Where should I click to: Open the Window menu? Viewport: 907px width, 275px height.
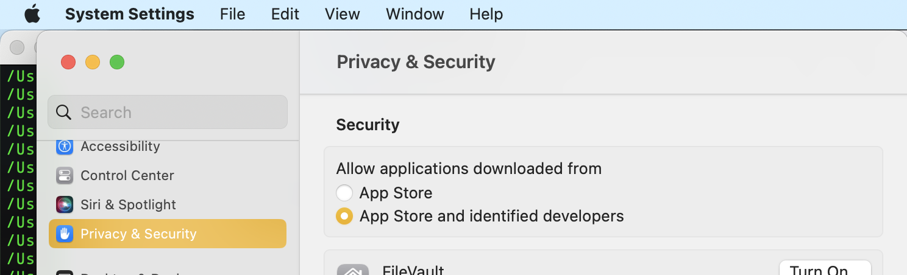click(x=415, y=13)
